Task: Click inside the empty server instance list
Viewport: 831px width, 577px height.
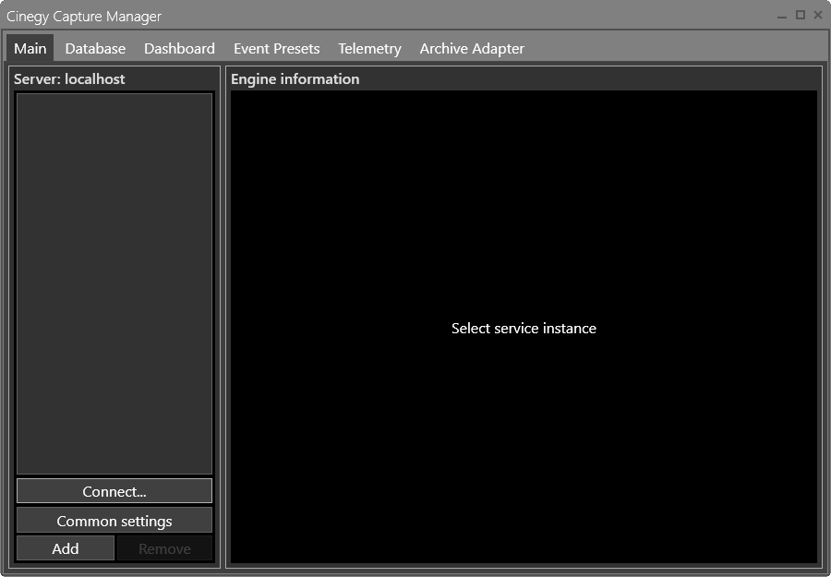Action: [x=114, y=277]
